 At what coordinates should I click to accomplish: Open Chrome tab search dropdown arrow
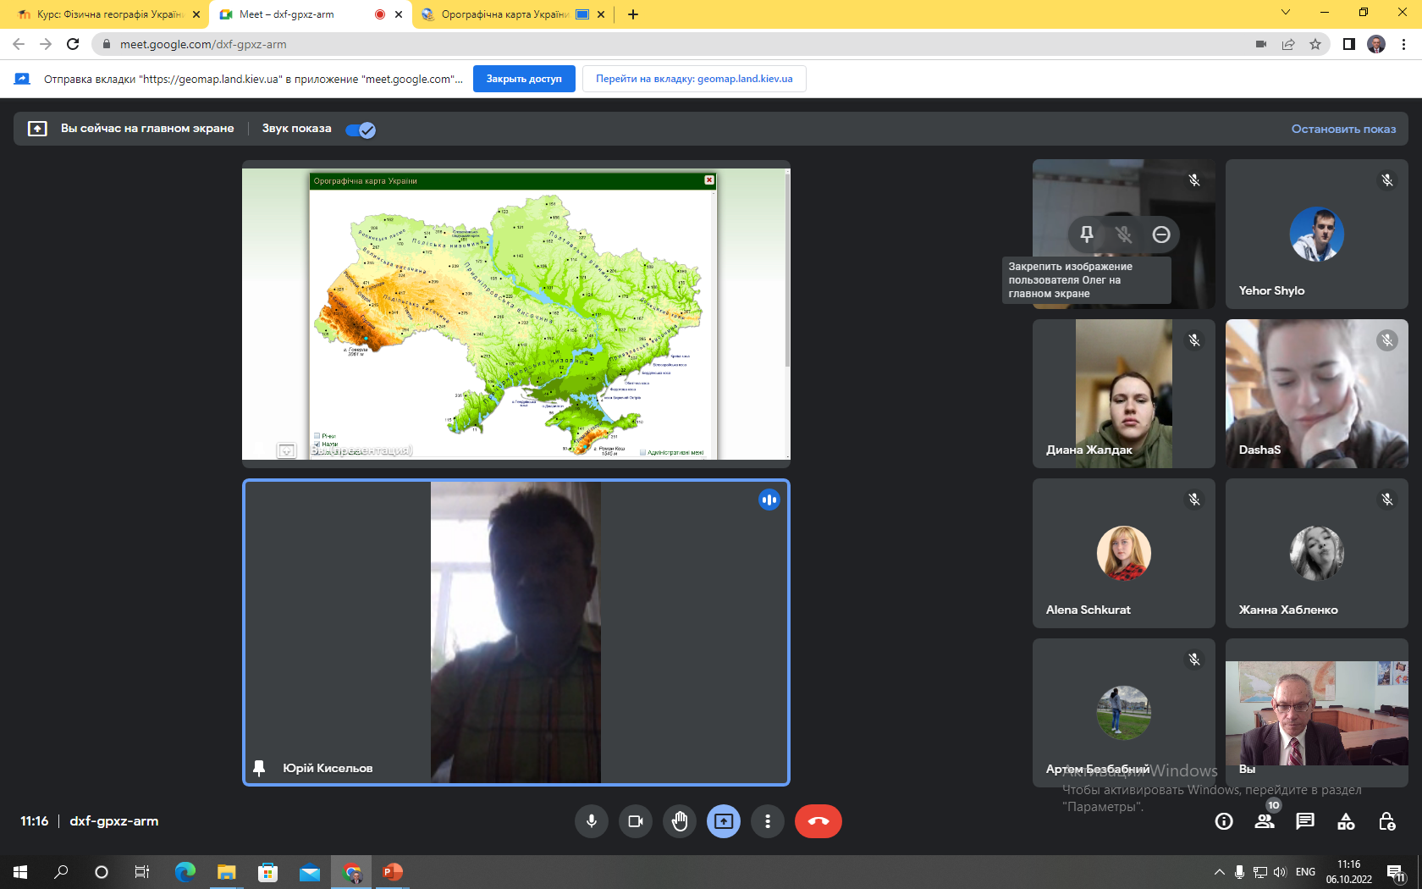(x=1286, y=13)
